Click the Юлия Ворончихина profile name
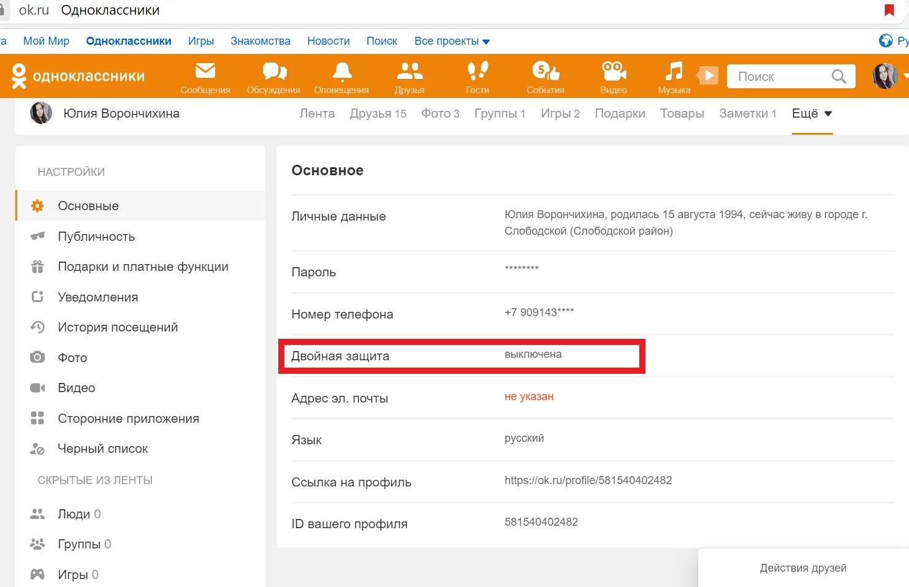909x587 pixels. click(x=121, y=113)
